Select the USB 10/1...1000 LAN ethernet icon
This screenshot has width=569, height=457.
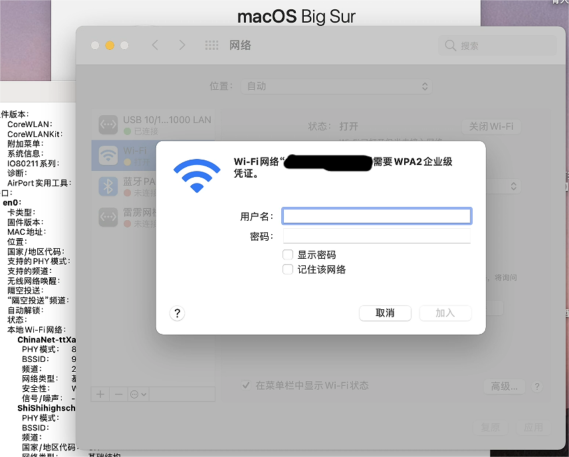[x=108, y=124]
